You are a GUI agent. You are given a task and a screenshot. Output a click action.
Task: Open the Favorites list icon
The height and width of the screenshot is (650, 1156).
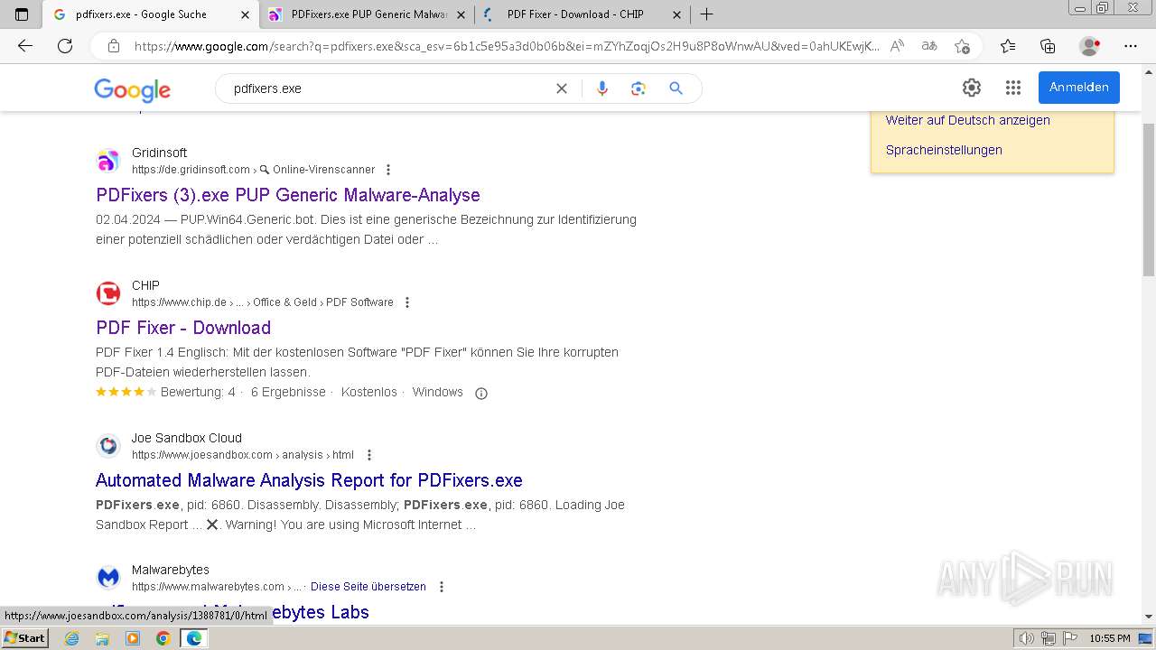(1008, 46)
